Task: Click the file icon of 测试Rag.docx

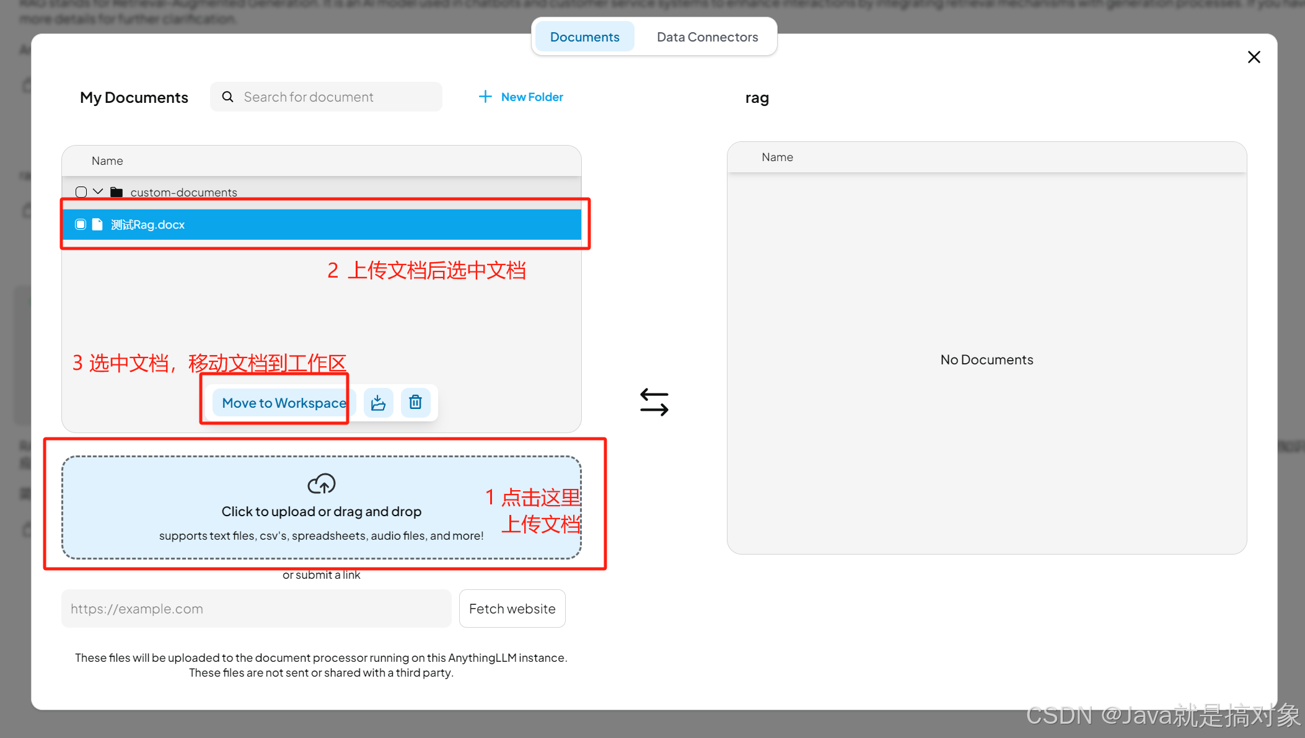Action: coord(97,224)
